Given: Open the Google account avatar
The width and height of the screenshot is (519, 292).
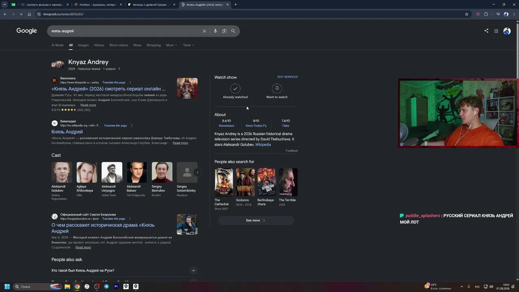Looking at the screenshot, I should (x=507, y=31).
